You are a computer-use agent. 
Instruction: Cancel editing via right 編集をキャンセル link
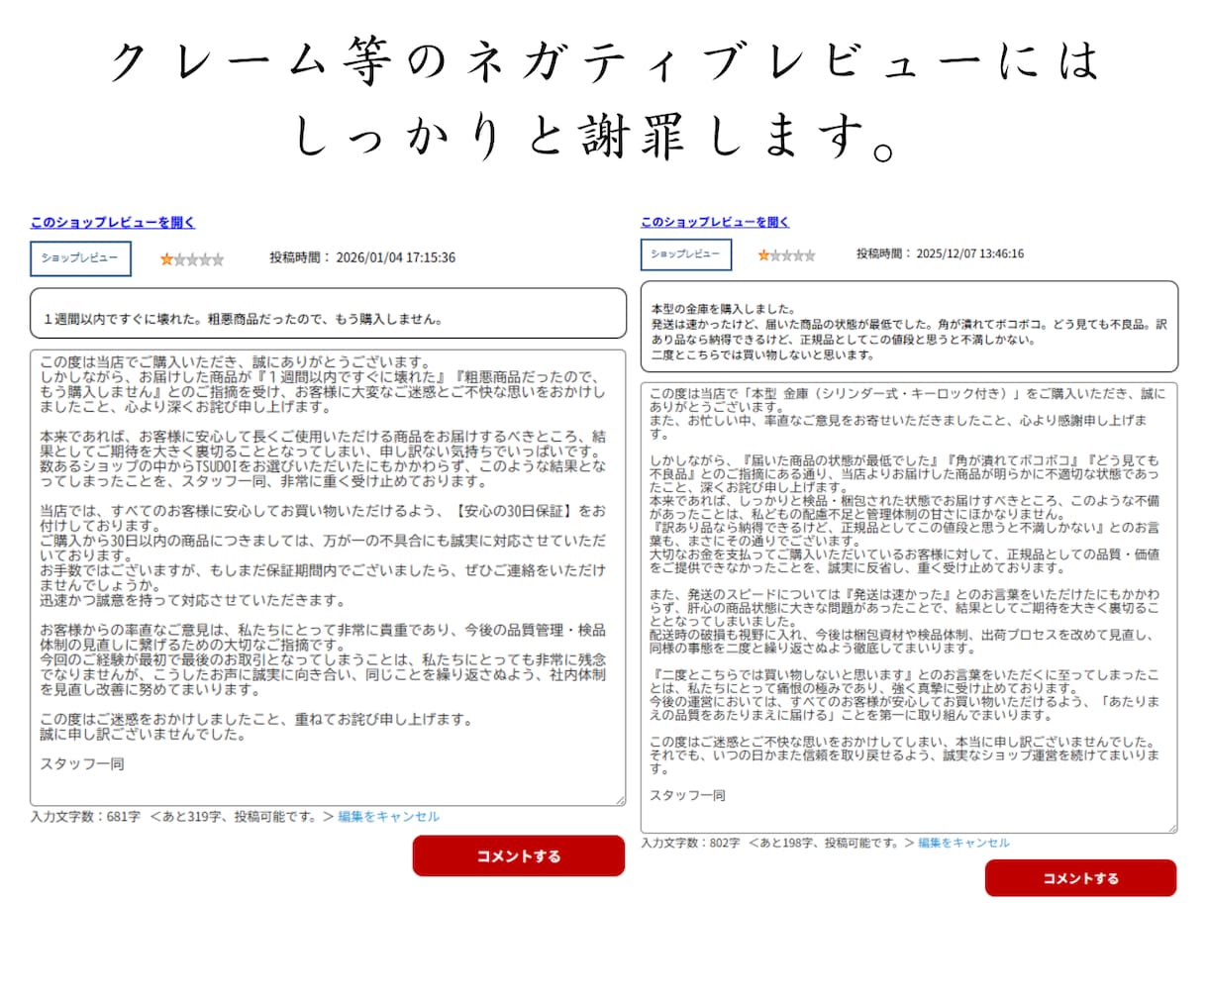963,844
